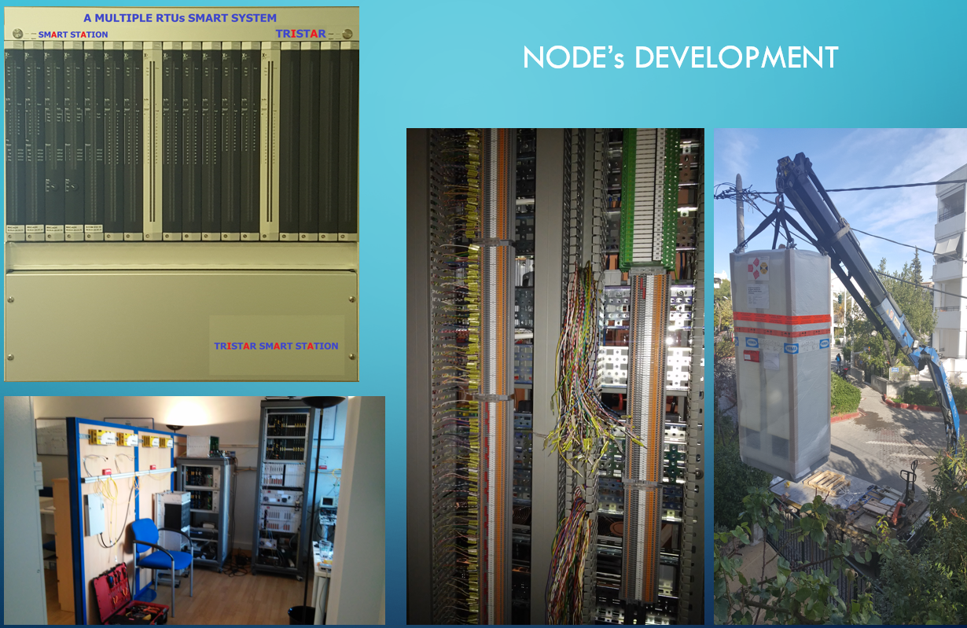Click the "SMART STATION" label on the rack

click(73, 35)
